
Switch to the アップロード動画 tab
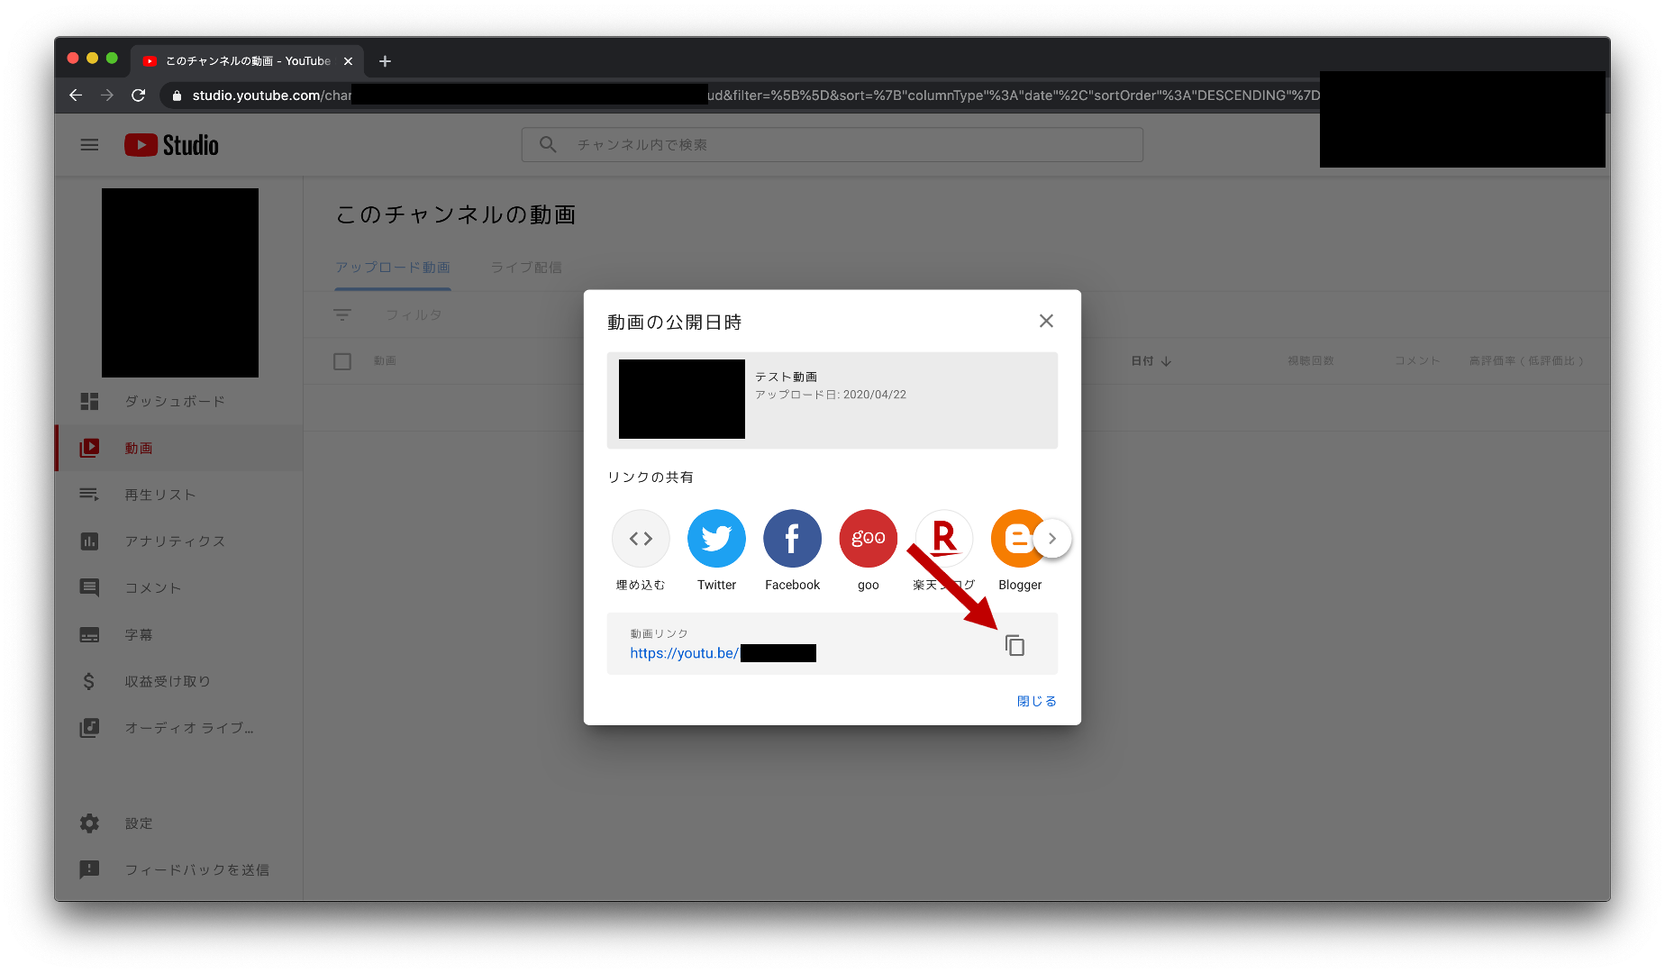tap(392, 268)
